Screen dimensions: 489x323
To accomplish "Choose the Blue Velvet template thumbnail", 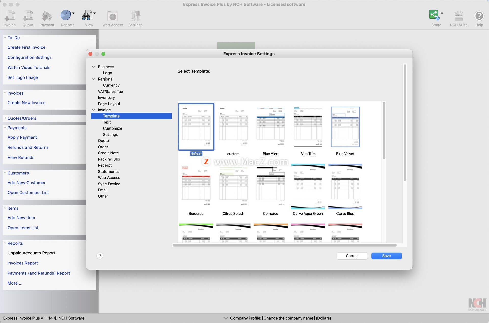I will point(345,127).
